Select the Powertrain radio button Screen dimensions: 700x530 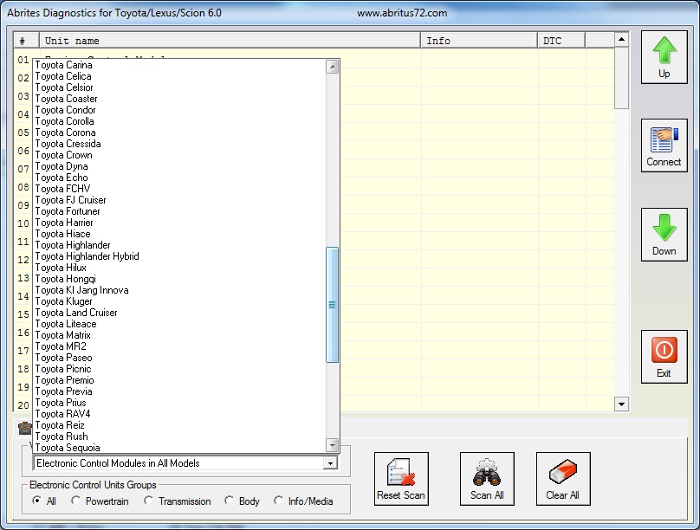click(76, 501)
